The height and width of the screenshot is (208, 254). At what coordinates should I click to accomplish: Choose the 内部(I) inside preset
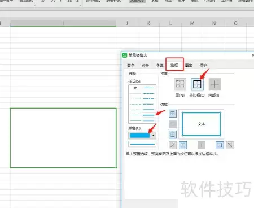[x=215, y=84]
